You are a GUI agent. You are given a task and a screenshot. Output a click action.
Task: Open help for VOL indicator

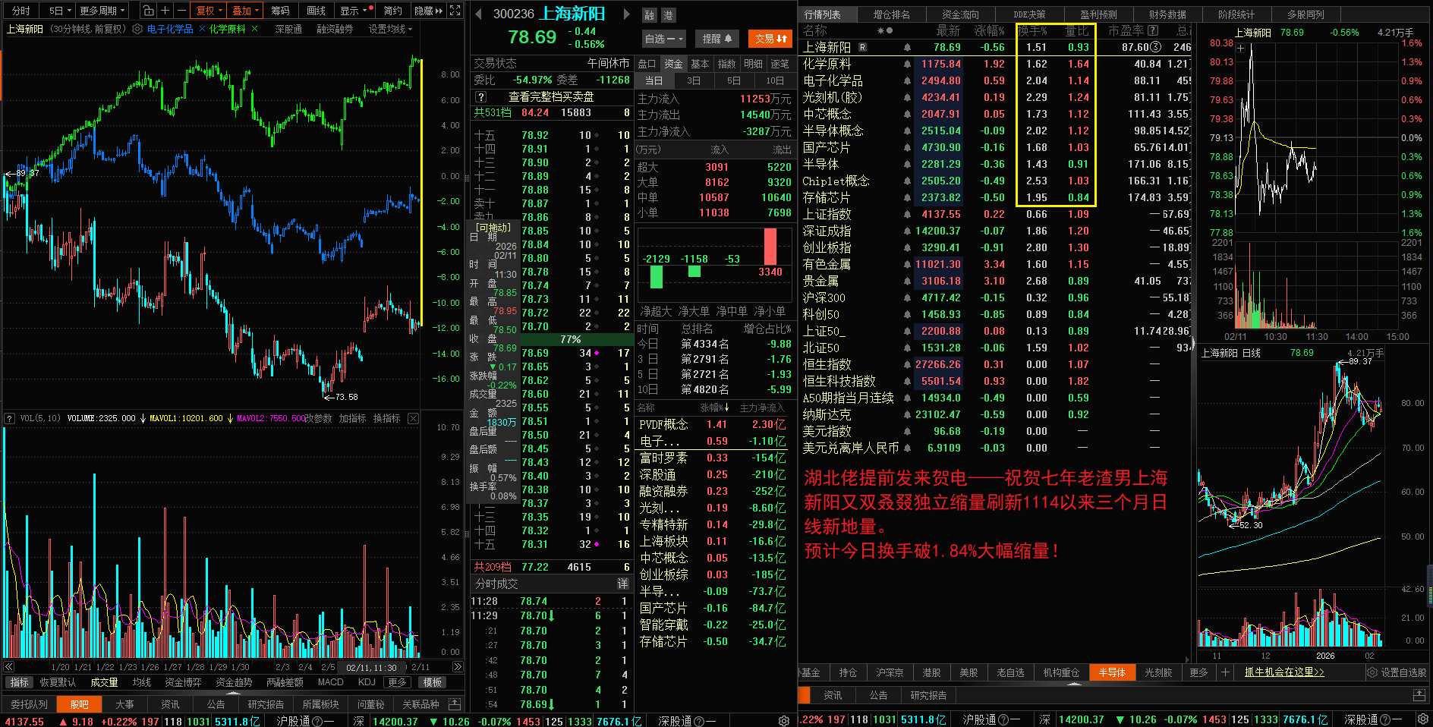10,418
